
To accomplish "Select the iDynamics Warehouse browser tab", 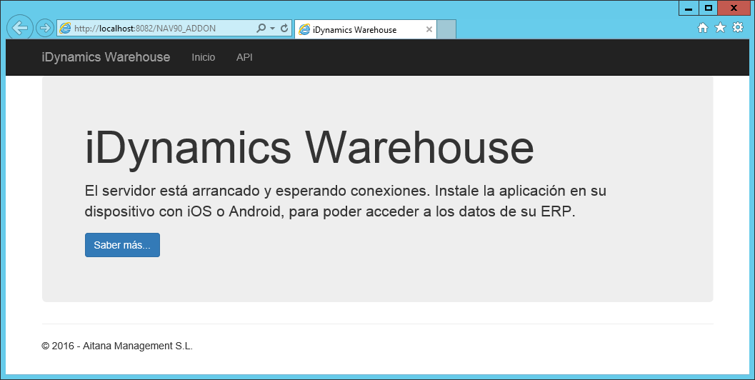I will pos(366,29).
